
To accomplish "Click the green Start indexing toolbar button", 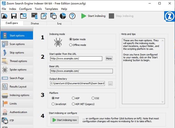I will pos(93,16).
